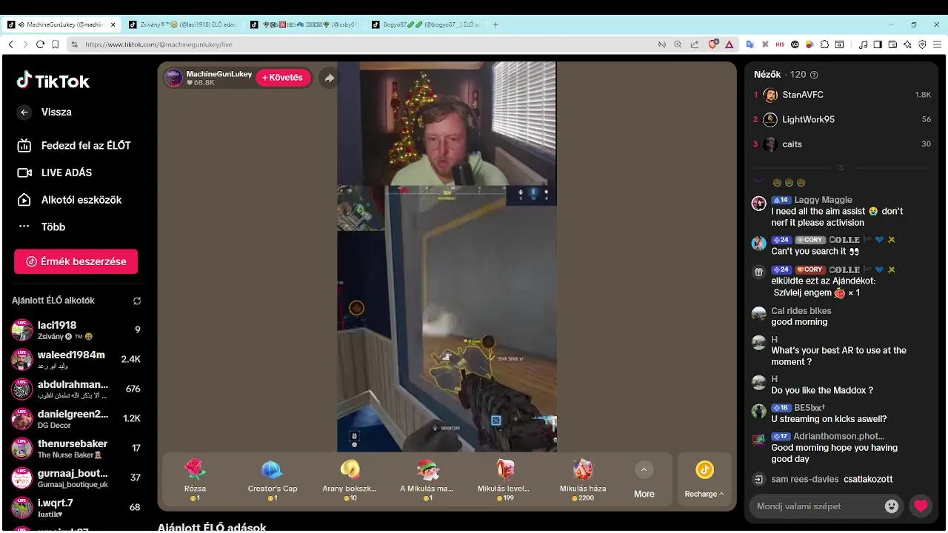Open the browser extensions puzzle icon
948x533 pixels.
[x=824, y=44]
